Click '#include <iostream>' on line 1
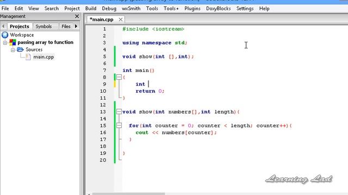The image size is (348, 195). (153, 29)
